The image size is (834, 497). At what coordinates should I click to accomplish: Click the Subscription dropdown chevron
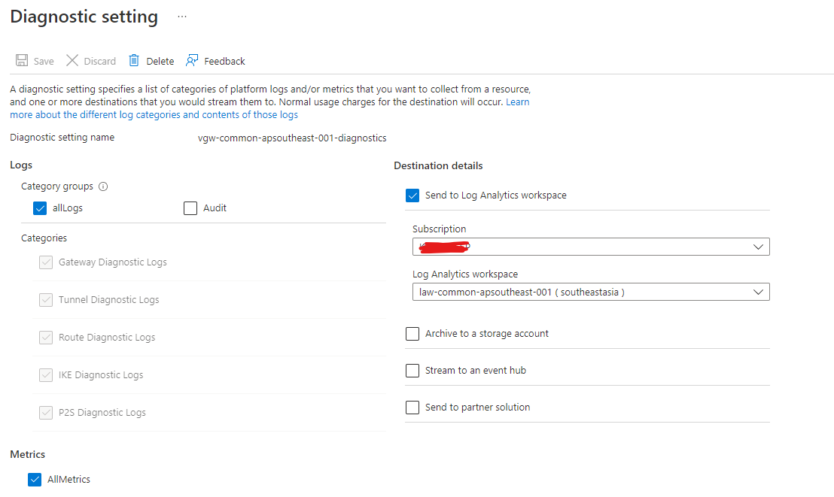click(758, 246)
